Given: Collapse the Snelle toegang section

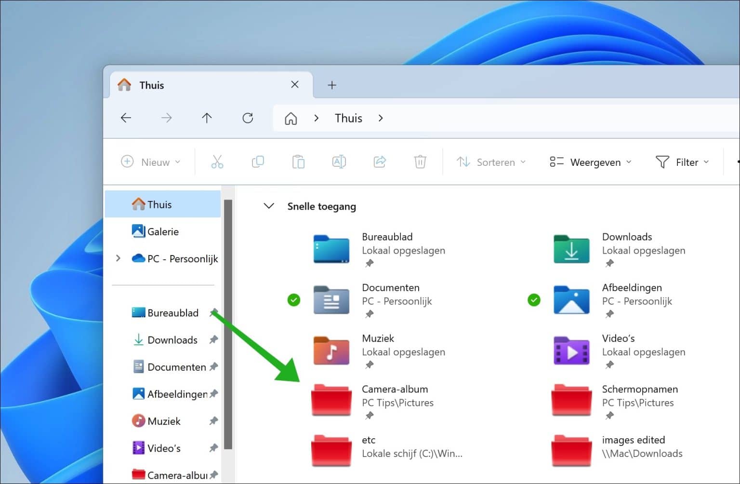Looking at the screenshot, I should coord(268,206).
